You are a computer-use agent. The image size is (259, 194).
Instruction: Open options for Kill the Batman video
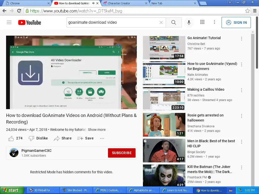pos(242,167)
